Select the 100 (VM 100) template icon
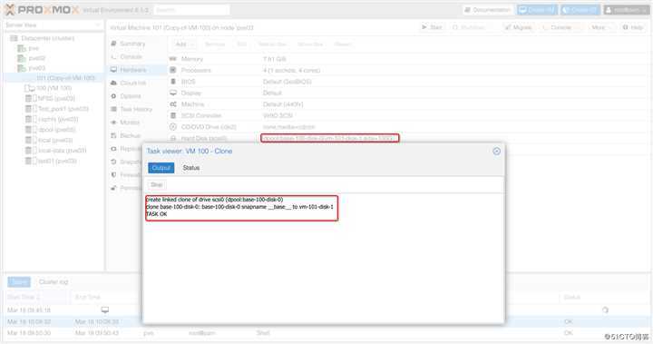Screen dimensions: 653x344 pyautogui.click(x=30, y=88)
